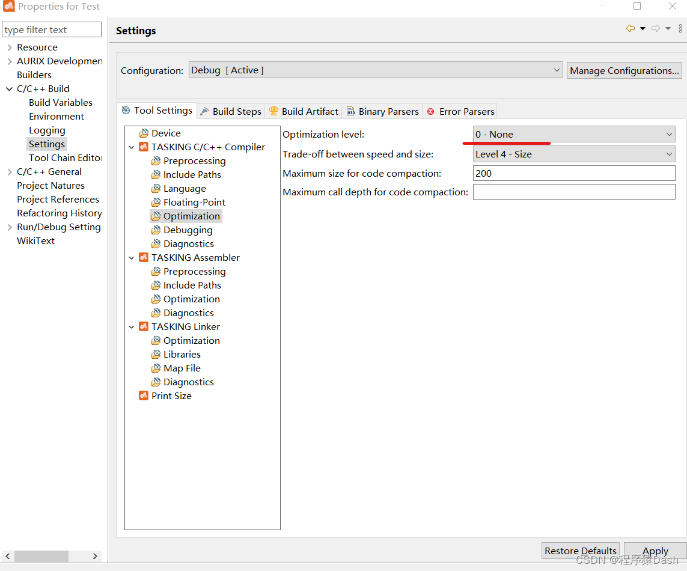The height and width of the screenshot is (571, 687).
Task: Click the Maximum call depth field
Action: click(574, 192)
